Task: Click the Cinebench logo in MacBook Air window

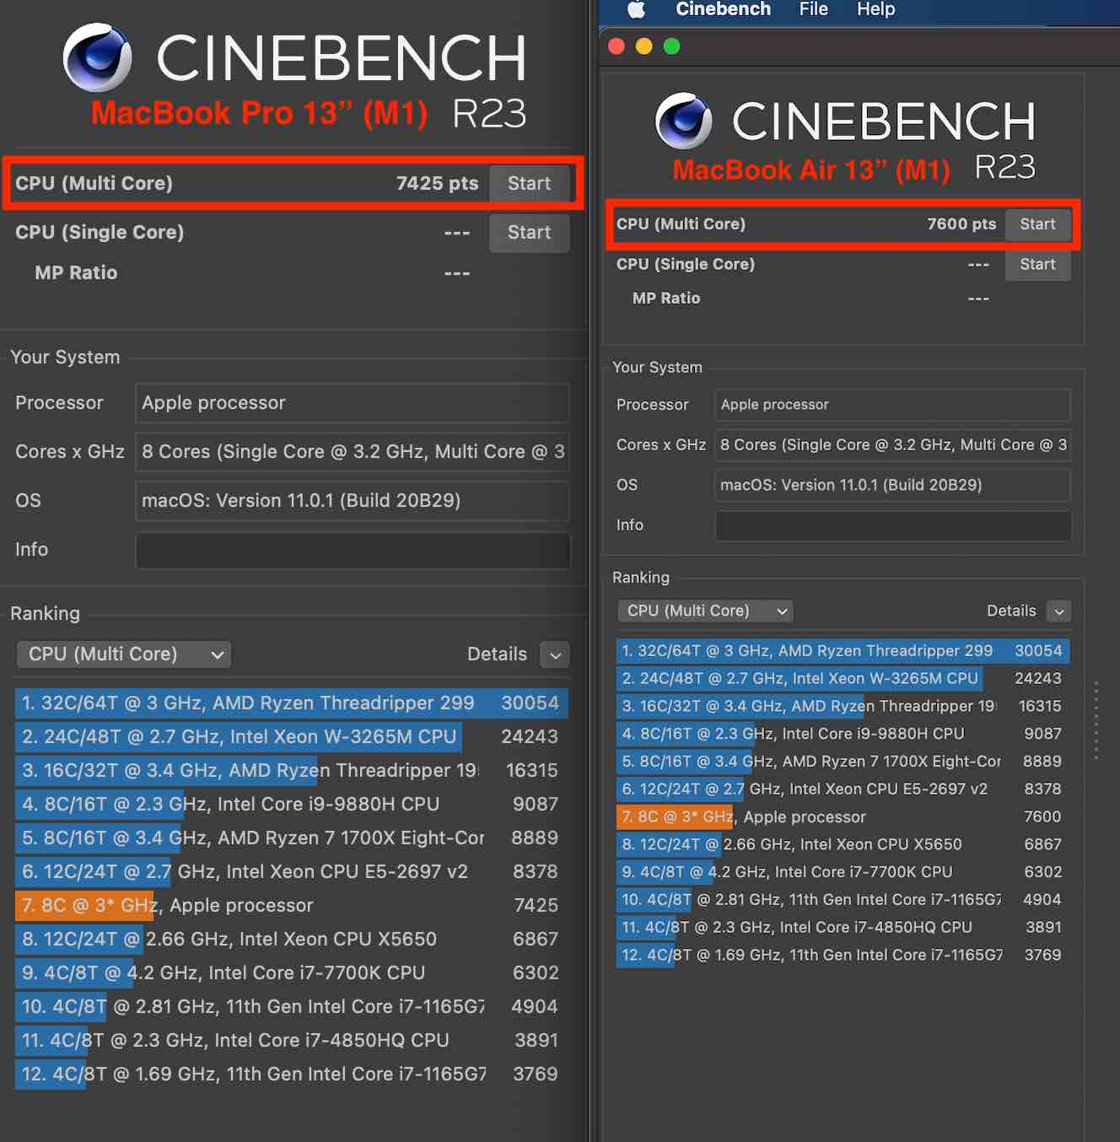Action: 684,121
